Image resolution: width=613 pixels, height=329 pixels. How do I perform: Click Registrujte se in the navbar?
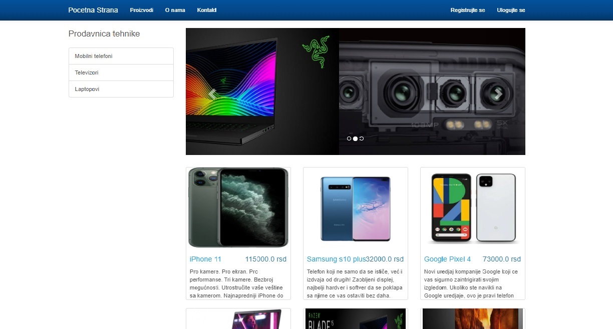467,10
